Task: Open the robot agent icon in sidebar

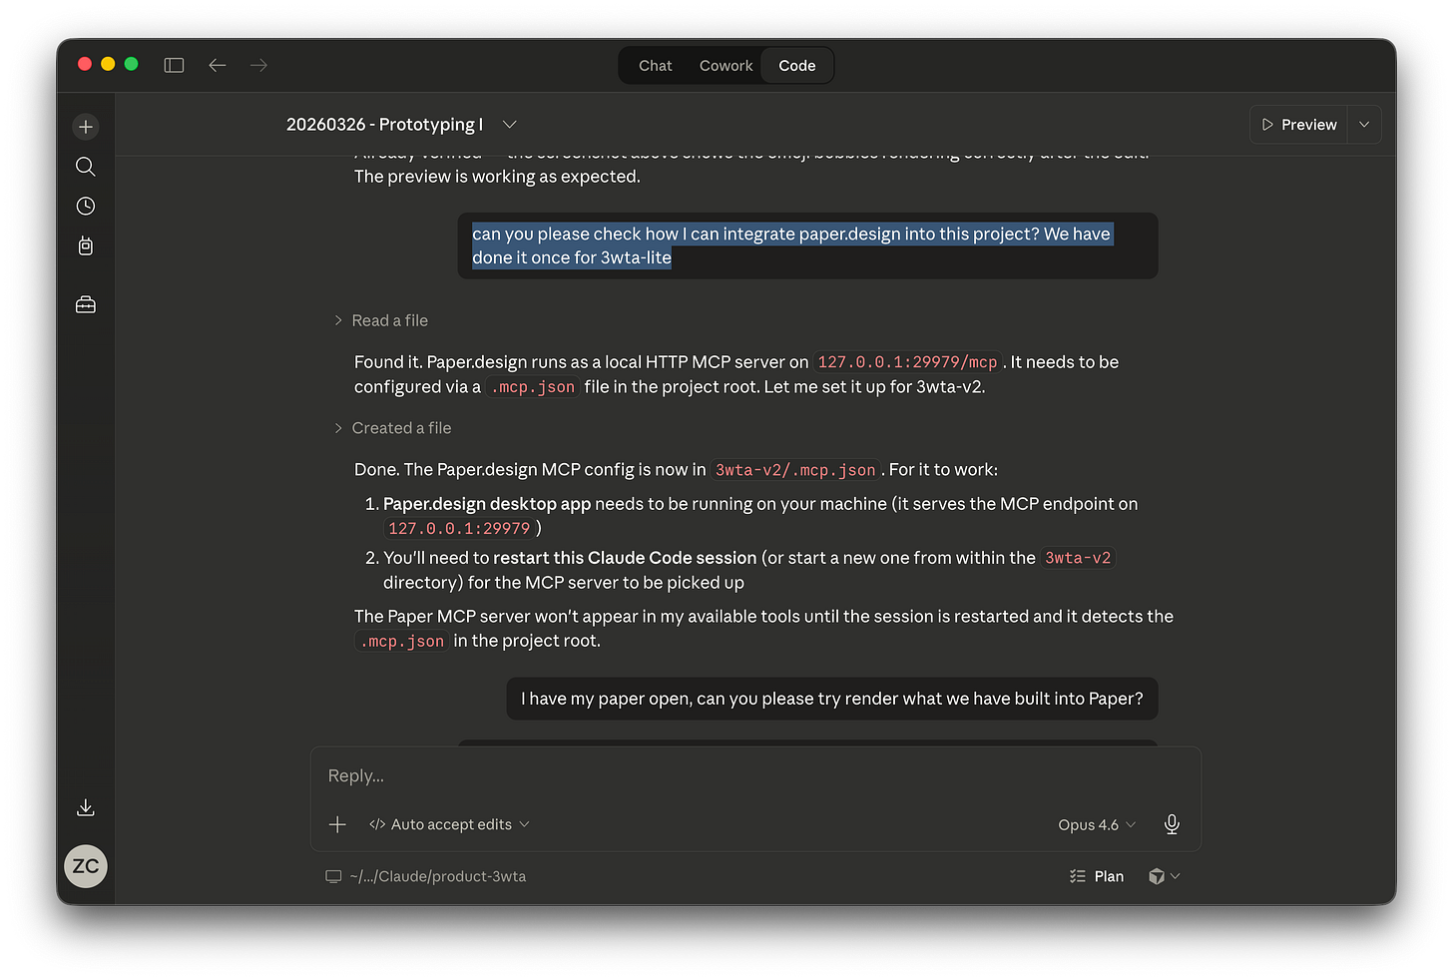Action: click(86, 245)
